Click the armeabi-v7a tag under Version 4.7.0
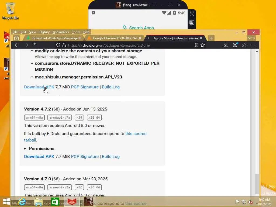Image resolution: width=276 pixels, height=207 pixels. (60, 187)
